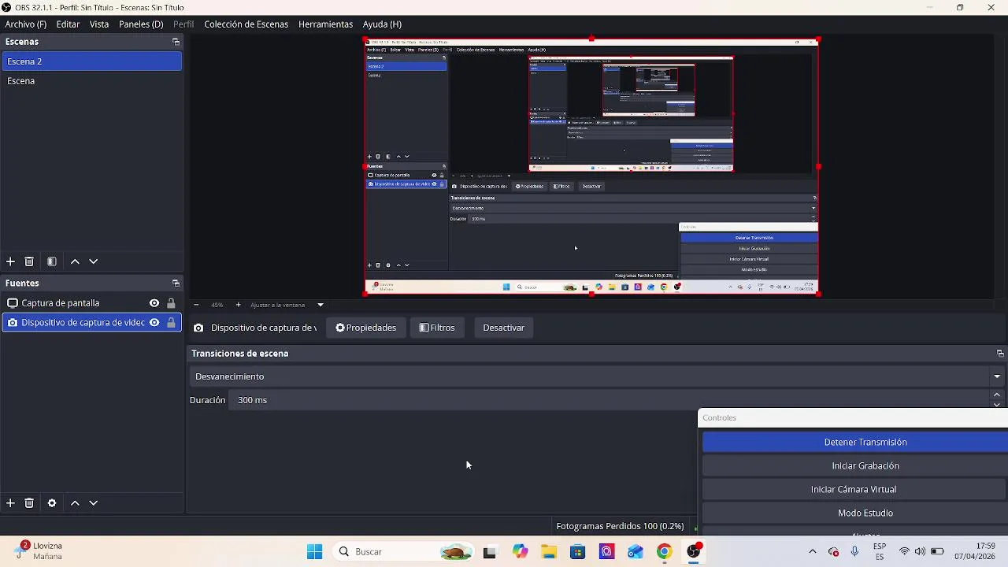Screen dimensions: 1008x567
Task: Click Iniciar Cámara Virtual button
Action: (x=854, y=490)
